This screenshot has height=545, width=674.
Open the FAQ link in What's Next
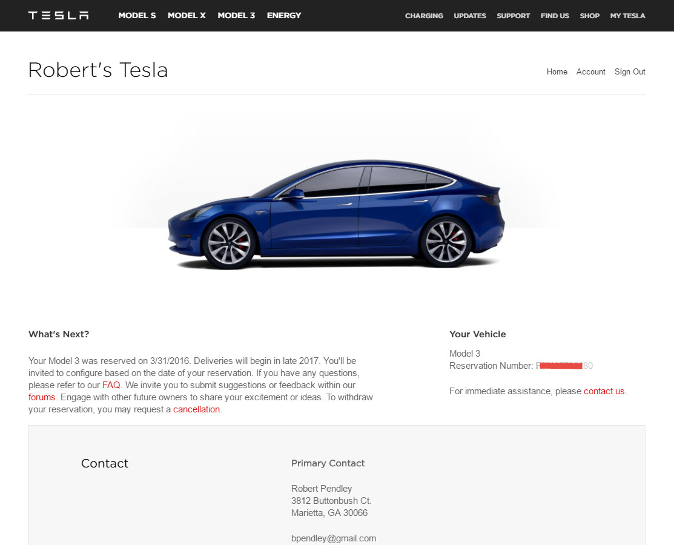point(111,385)
